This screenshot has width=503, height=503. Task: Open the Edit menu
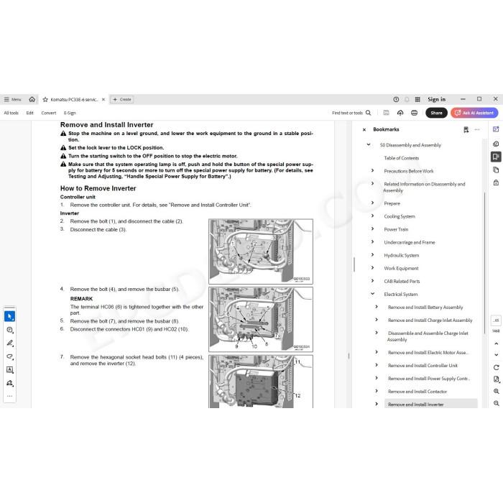tap(30, 113)
